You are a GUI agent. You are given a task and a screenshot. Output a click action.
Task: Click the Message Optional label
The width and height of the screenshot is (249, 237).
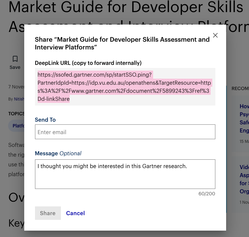coord(58,153)
